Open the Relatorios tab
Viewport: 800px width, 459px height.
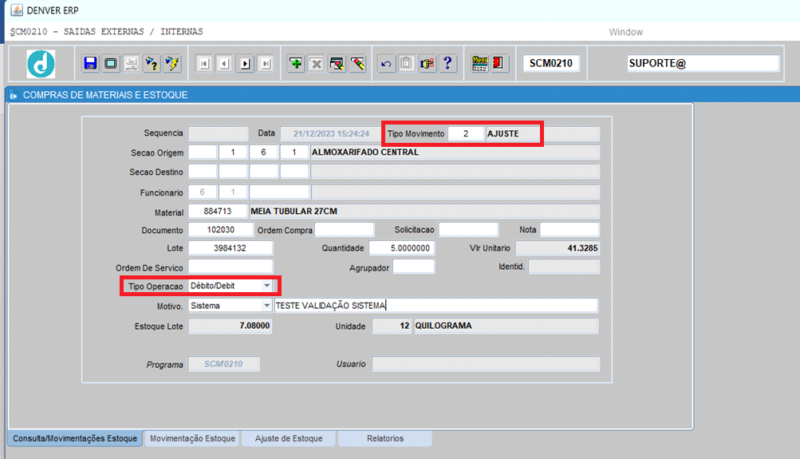coord(385,438)
